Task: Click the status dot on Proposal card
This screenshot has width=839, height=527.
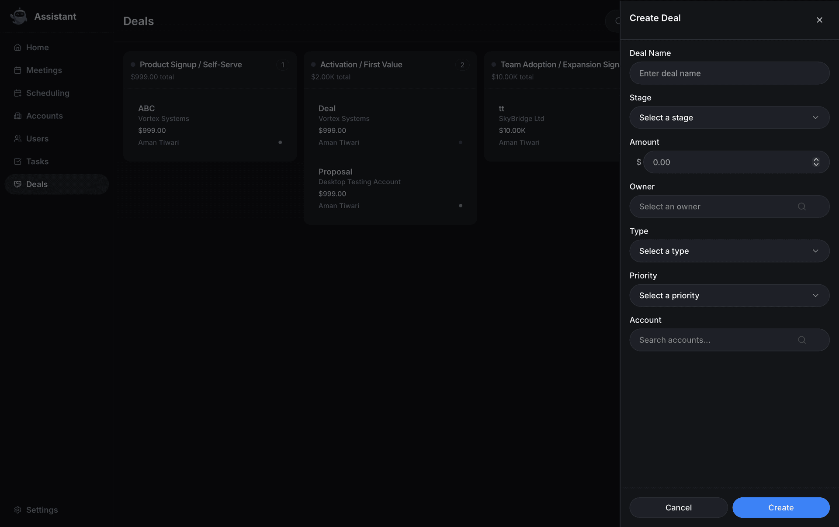Action: click(460, 206)
